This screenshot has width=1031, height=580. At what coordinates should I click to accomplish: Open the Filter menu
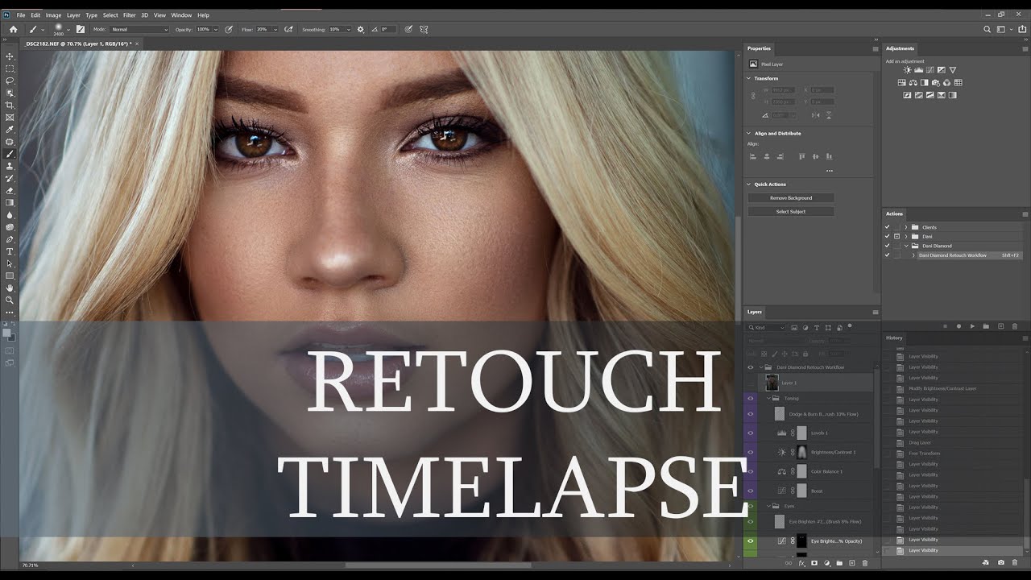[x=129, y=14]
